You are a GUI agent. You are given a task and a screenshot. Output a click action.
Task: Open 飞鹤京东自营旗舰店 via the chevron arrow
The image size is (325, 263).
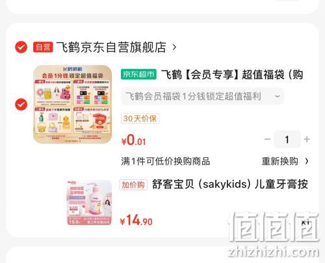pyautogui.click(x=174, y=47)
